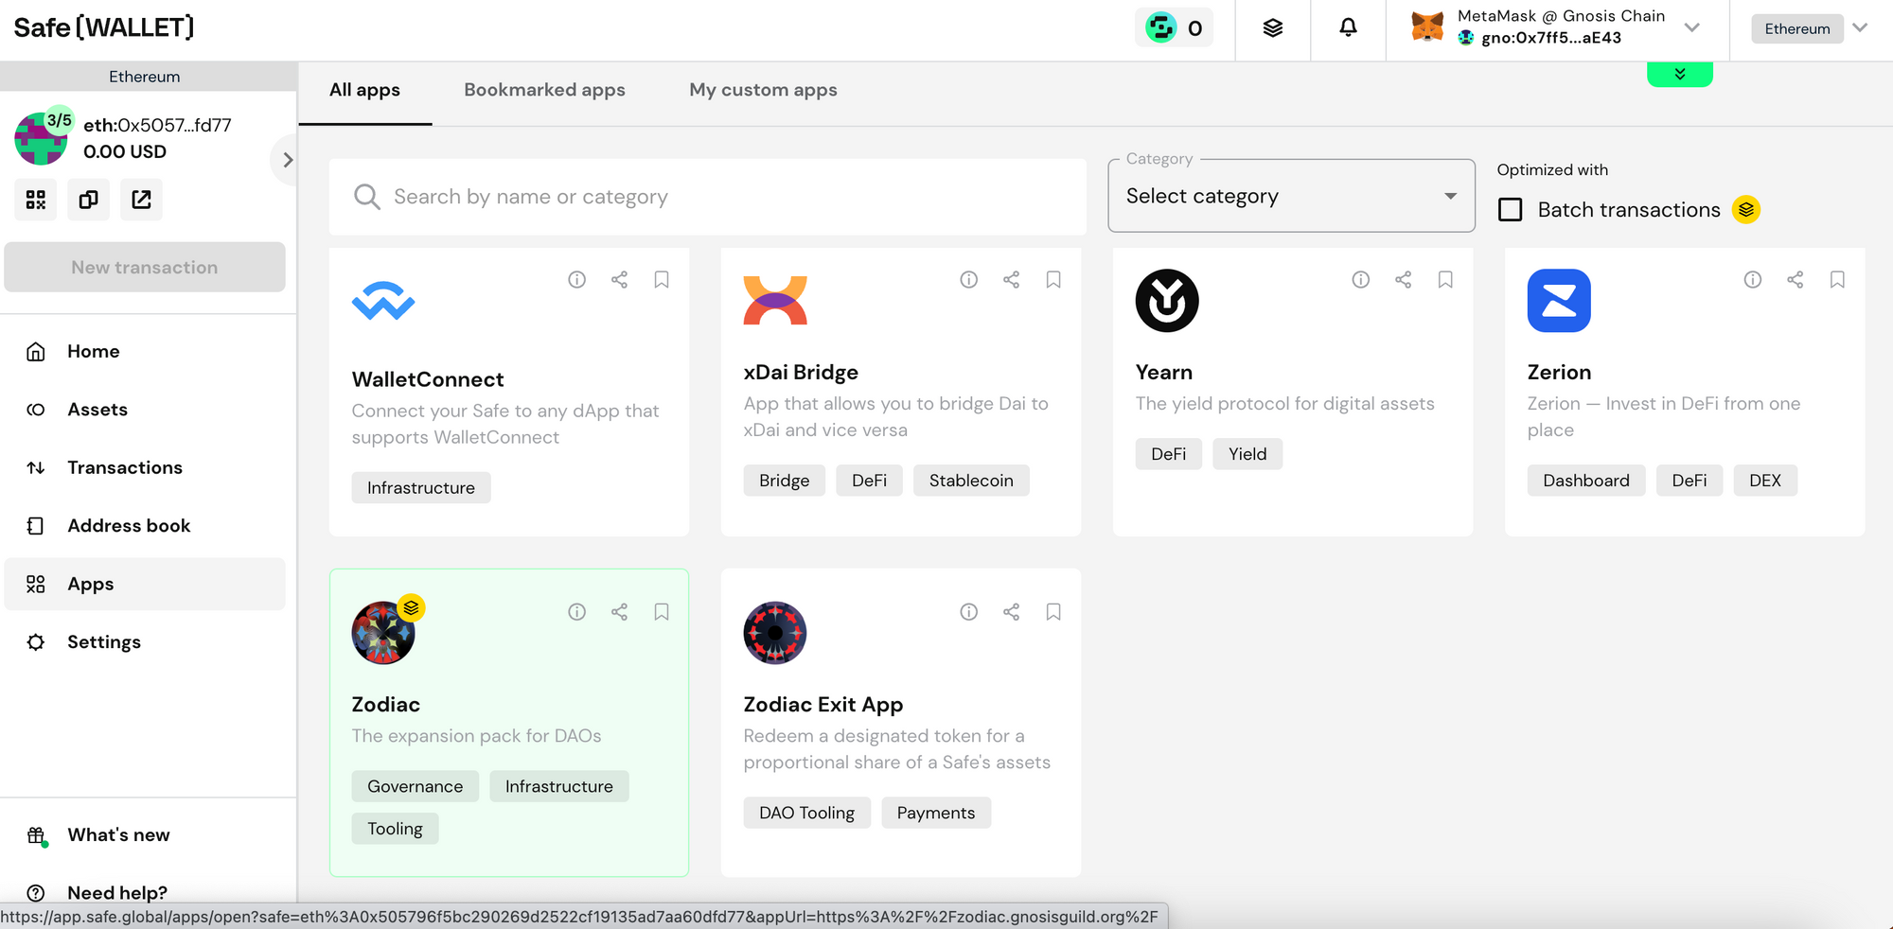This screenshot has height=929, width=1893.
Task: Copy the Safe address
Action: pos(88,200)
